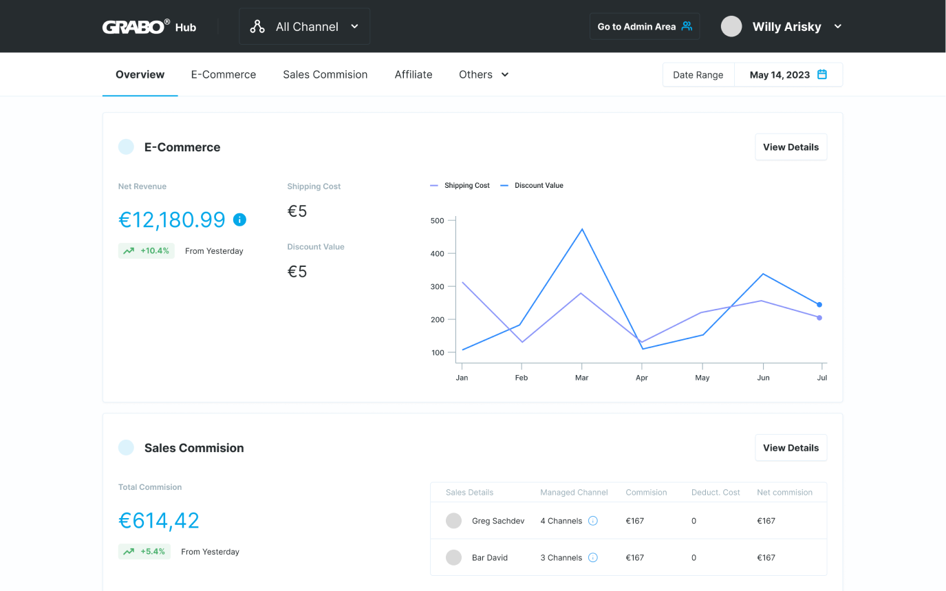This screenshot has width=946, height=591.
Task: Select the Affiliate tab
Action: (413, 74)
